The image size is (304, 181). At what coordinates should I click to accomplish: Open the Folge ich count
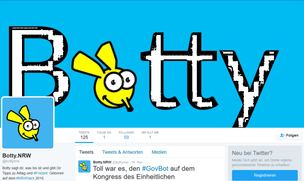(104, 135)
